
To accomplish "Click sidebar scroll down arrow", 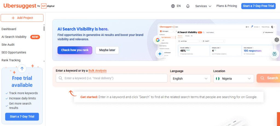I will (x=44, y=61).
